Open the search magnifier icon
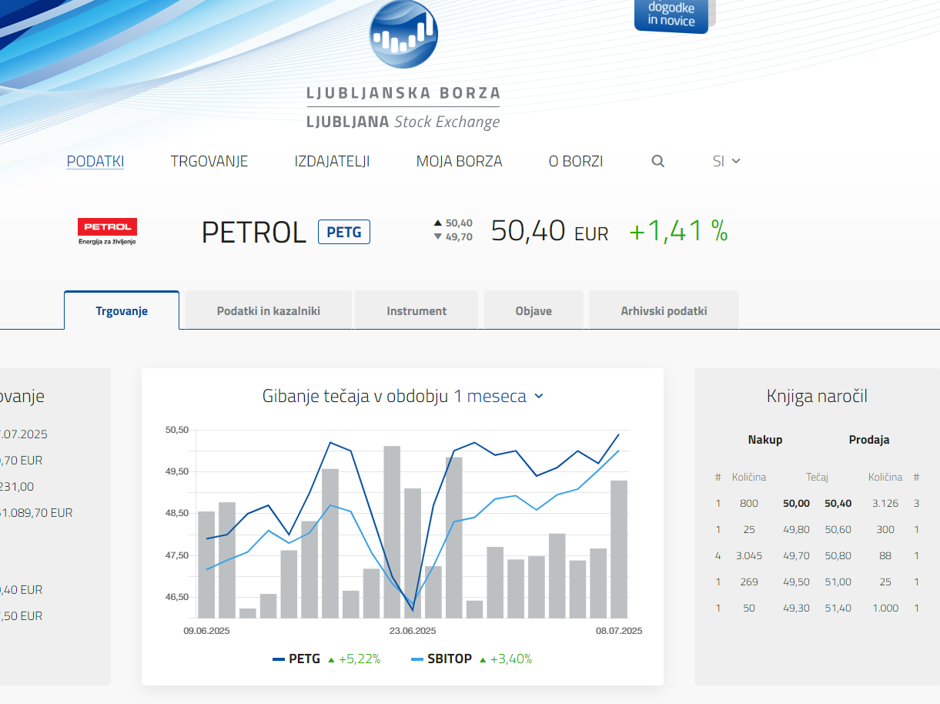 point(657,161)
